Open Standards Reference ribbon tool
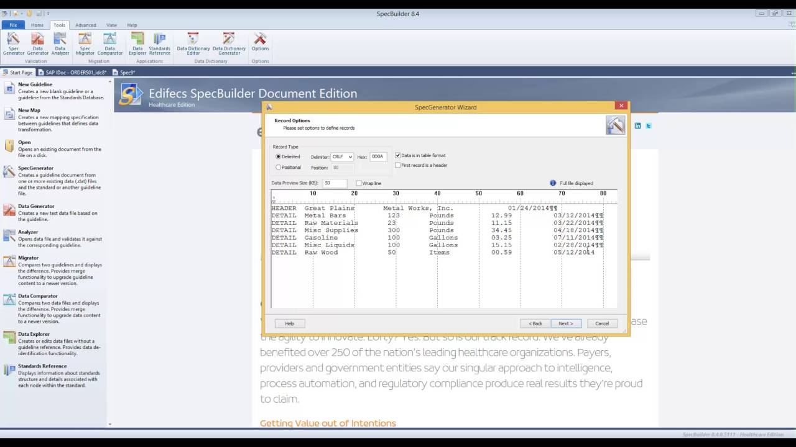 [160, 44]
